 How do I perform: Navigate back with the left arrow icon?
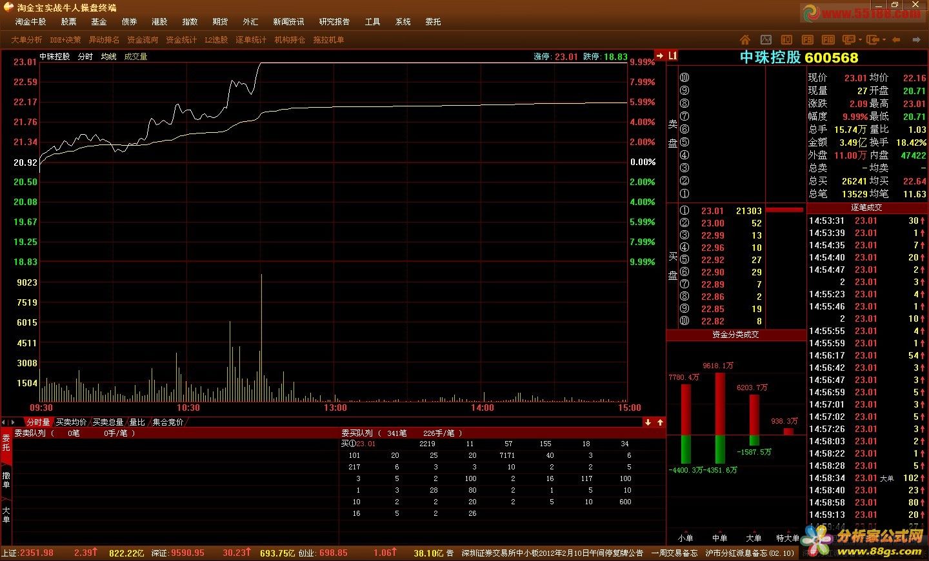click(896, 40)
